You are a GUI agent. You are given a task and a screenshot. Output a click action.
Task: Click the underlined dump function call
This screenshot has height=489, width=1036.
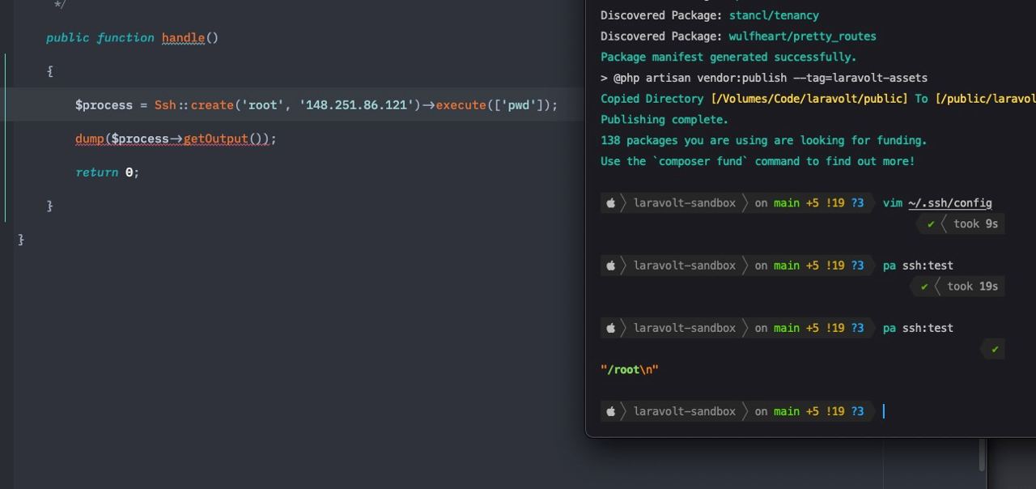coord(89,139)
